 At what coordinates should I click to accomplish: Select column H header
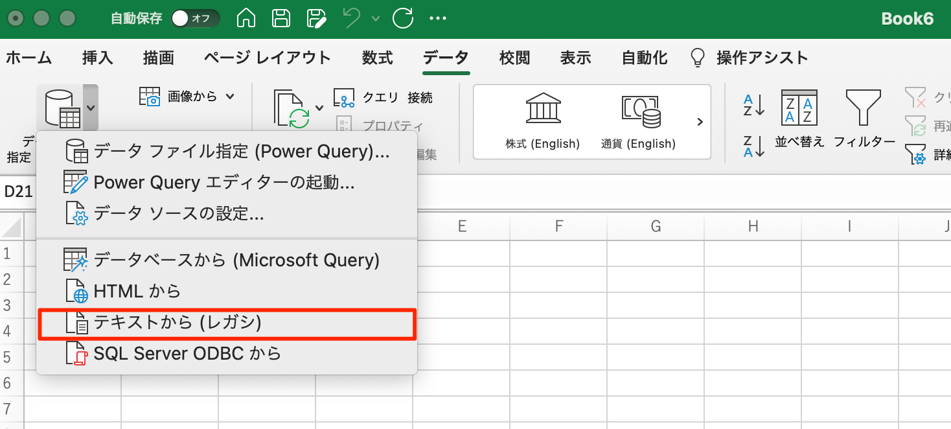point(753,226)
